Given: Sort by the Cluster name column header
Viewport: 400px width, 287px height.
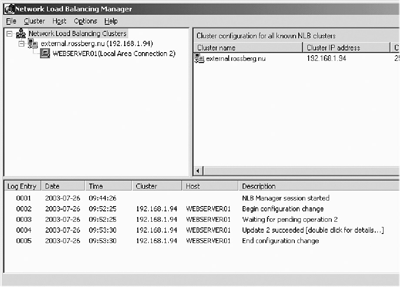Looking at the screenshot, I should pyautogui.click(x=248, y=48).
